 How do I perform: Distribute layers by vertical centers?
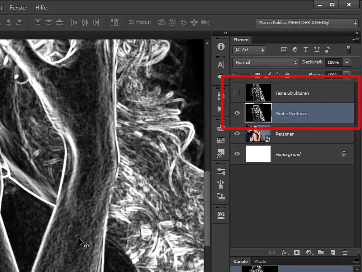tap(49, 22)
